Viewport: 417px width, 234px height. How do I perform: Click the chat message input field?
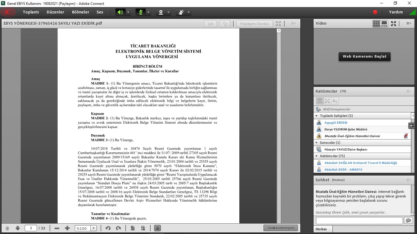point(359,220)
